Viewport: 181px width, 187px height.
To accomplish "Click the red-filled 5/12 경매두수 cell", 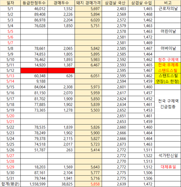I will (x=61, y=71).
